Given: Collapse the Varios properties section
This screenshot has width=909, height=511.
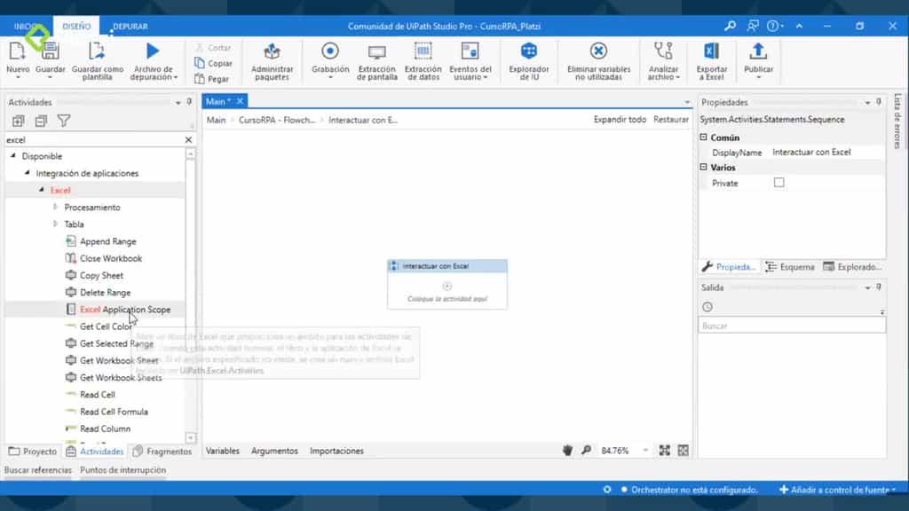Looking at the screenshot, I should coord(704,167).
